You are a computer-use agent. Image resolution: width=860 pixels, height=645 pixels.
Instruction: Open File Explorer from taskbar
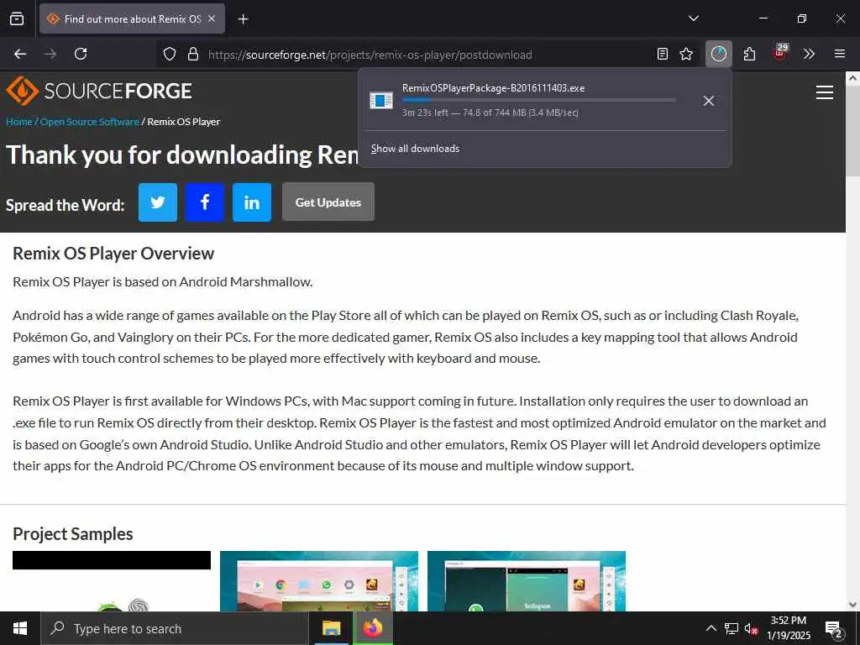pyautogui.click(x=331, y=628)
